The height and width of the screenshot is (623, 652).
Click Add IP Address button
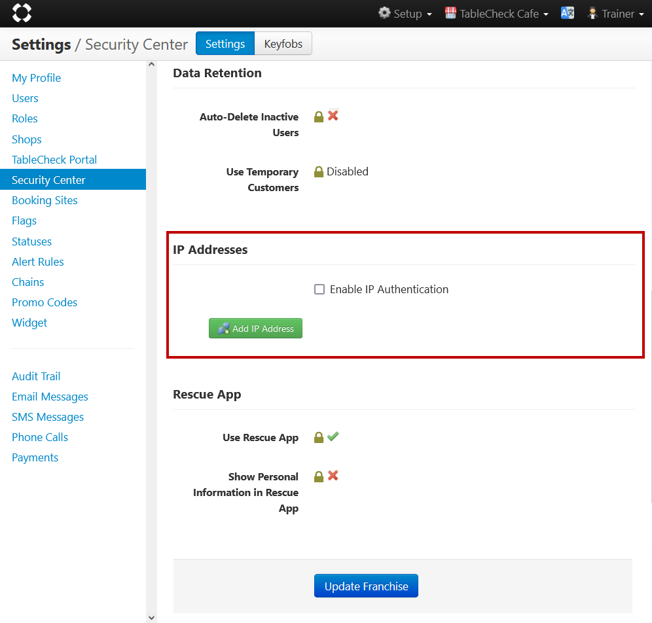tap(255, 329)
